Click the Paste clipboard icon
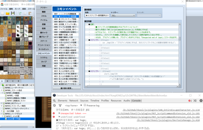The image size is (203, 130). [30, 13]
